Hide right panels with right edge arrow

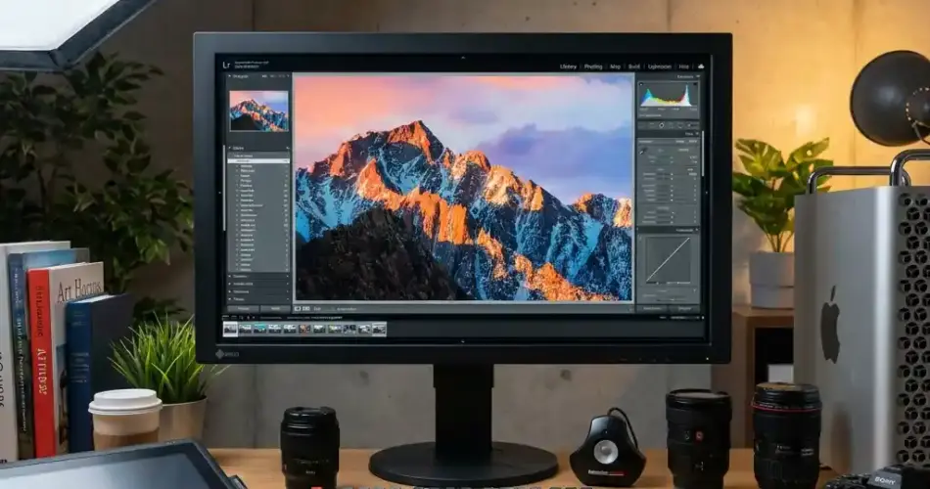[x=707, y=193]
